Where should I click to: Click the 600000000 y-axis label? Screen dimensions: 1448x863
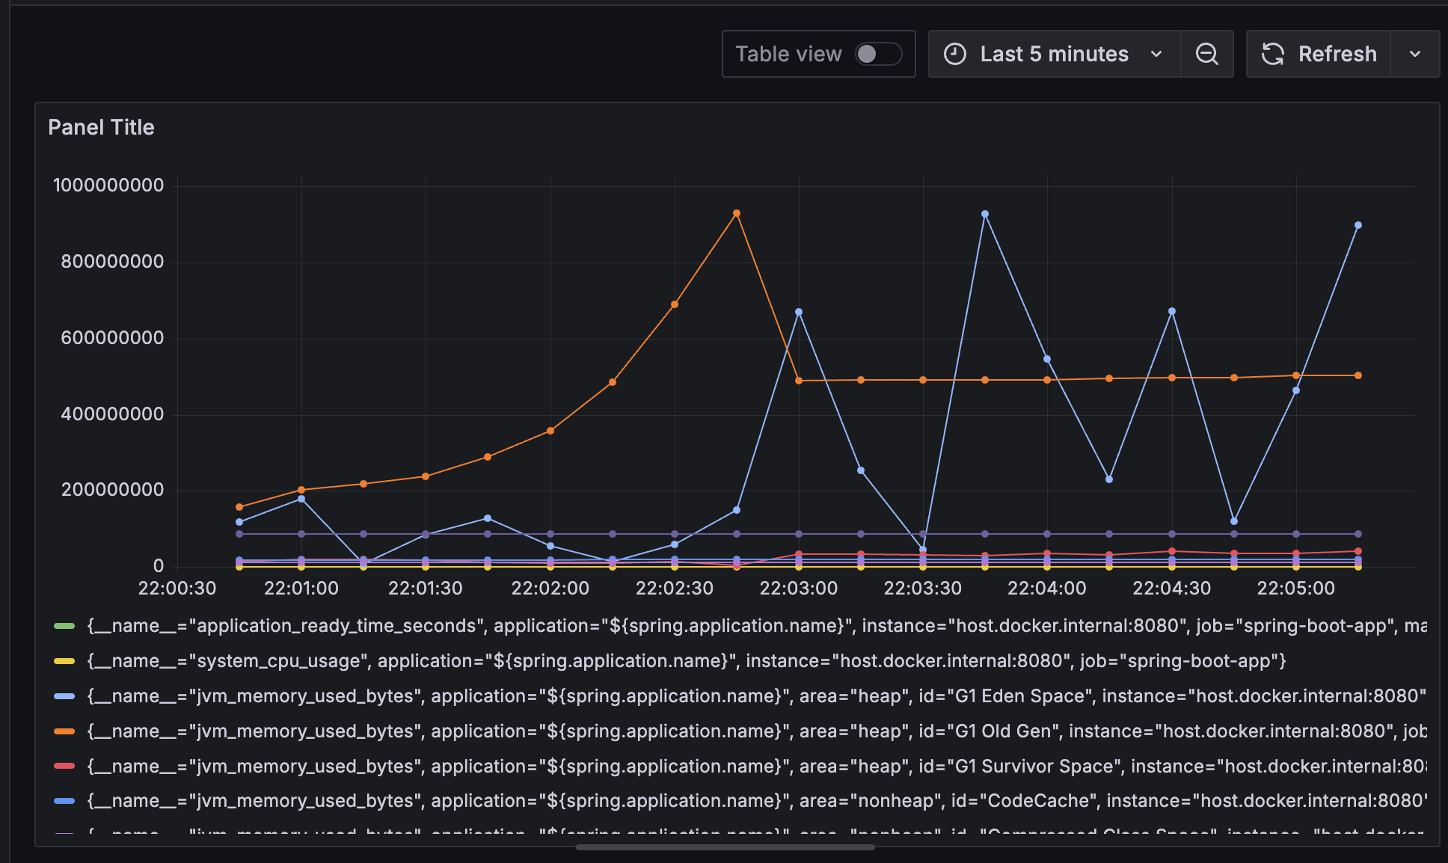coord(112,338)
